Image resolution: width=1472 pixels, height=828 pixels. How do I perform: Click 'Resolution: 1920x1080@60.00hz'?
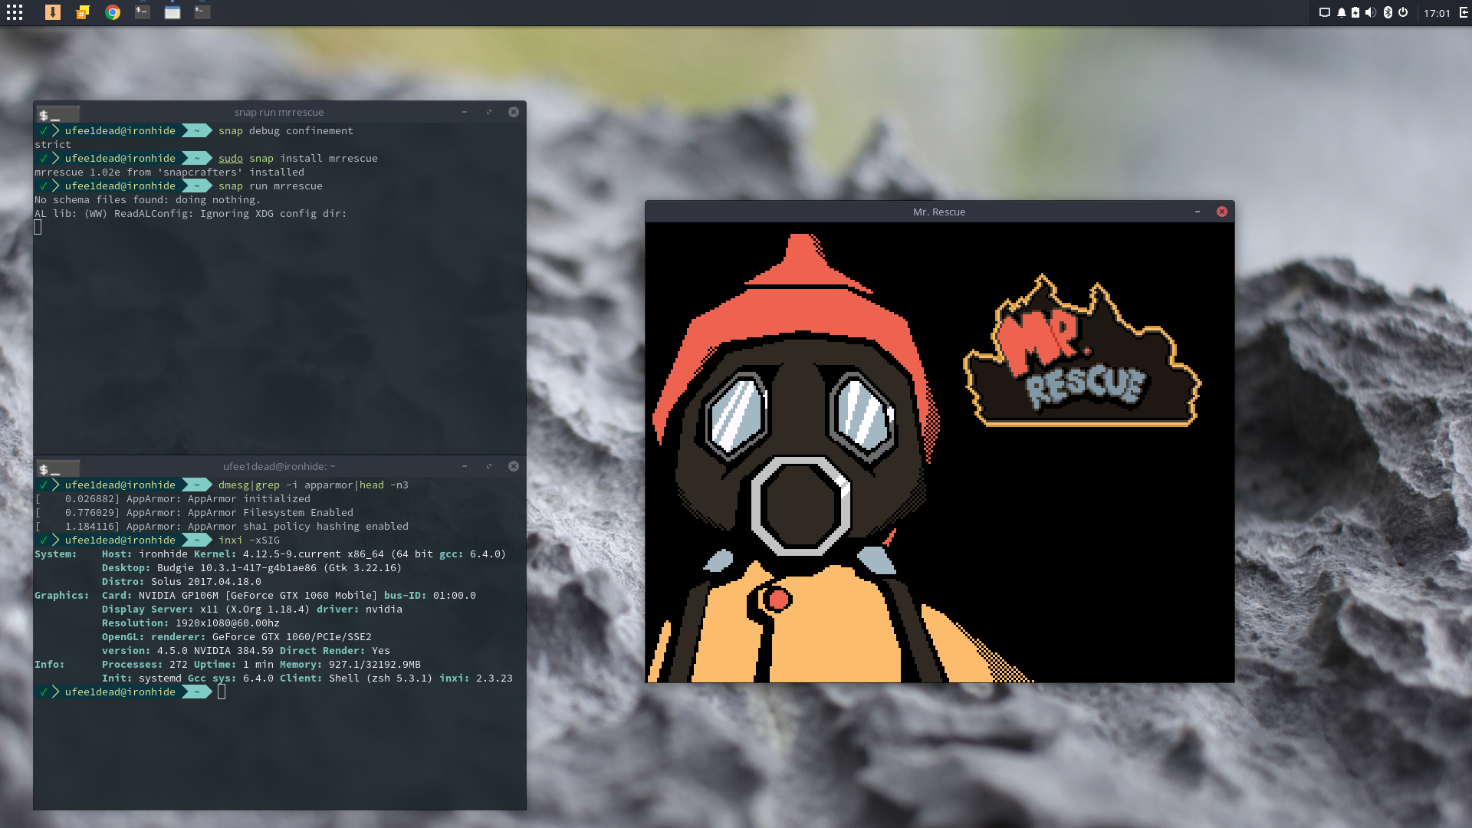(x=191, y=623)
